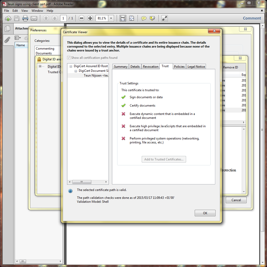267x267 pixels.
Task: Switch to the Revocation tab
Action: click(x=151, y=67)
